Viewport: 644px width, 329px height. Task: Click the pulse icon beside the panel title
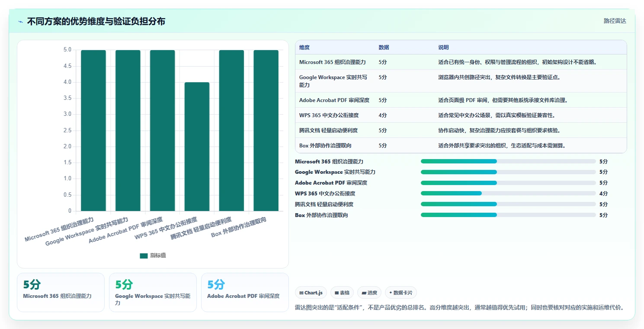[x=20, y=21]
